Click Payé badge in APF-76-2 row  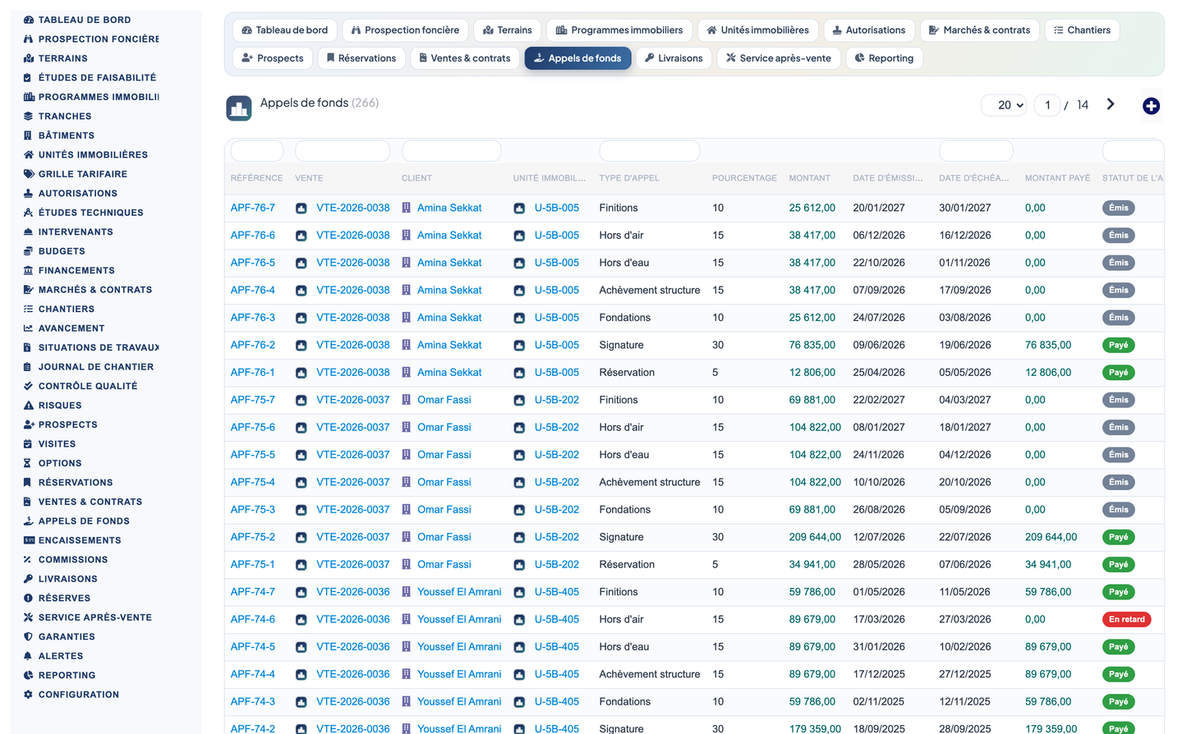tap(1118, 346)
